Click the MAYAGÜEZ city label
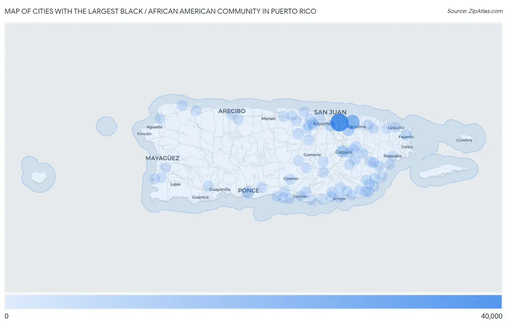Viewport: 507px width, 324px height. (x=162, y=158)
